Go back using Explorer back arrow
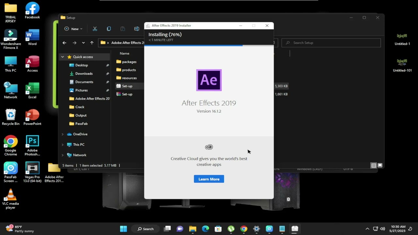 tap(64, 43)
